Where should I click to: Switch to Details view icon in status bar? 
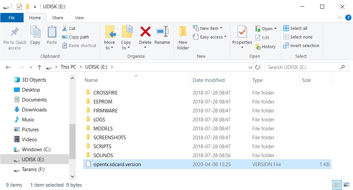pos(337,185)
